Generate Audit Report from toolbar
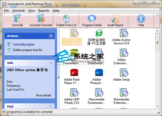 pos(115,21)
